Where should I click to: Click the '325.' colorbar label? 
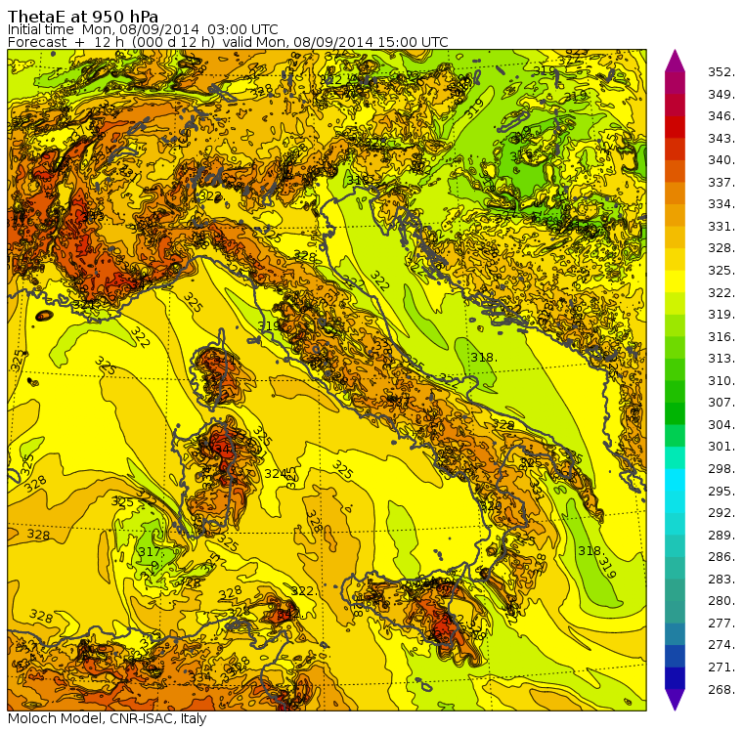point(721,271)
